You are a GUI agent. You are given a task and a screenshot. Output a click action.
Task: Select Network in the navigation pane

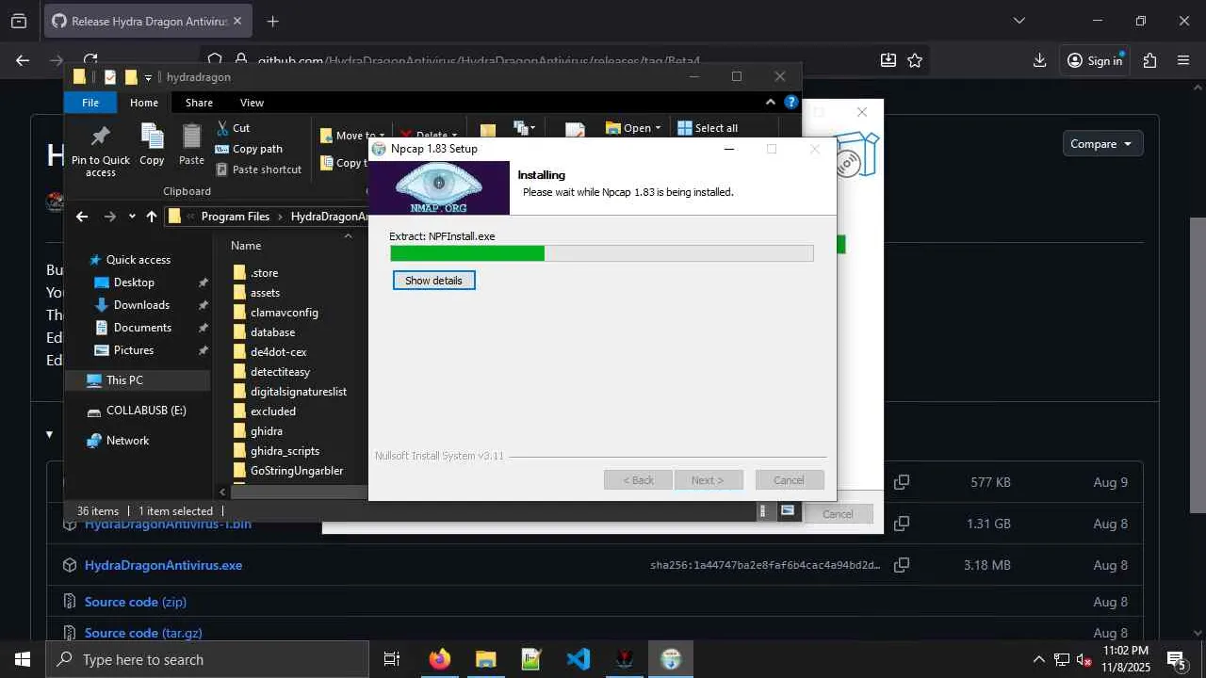coord(127,441)
